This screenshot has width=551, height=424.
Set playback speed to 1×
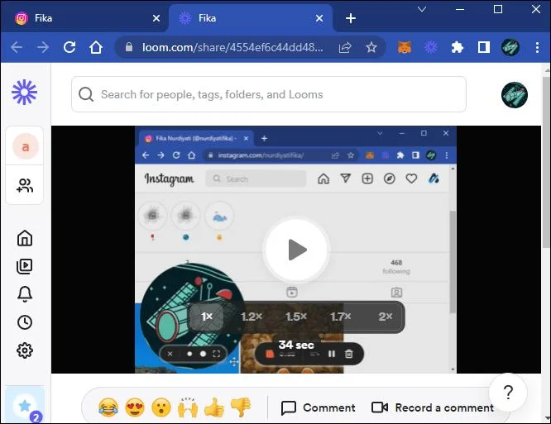(207, 317)
